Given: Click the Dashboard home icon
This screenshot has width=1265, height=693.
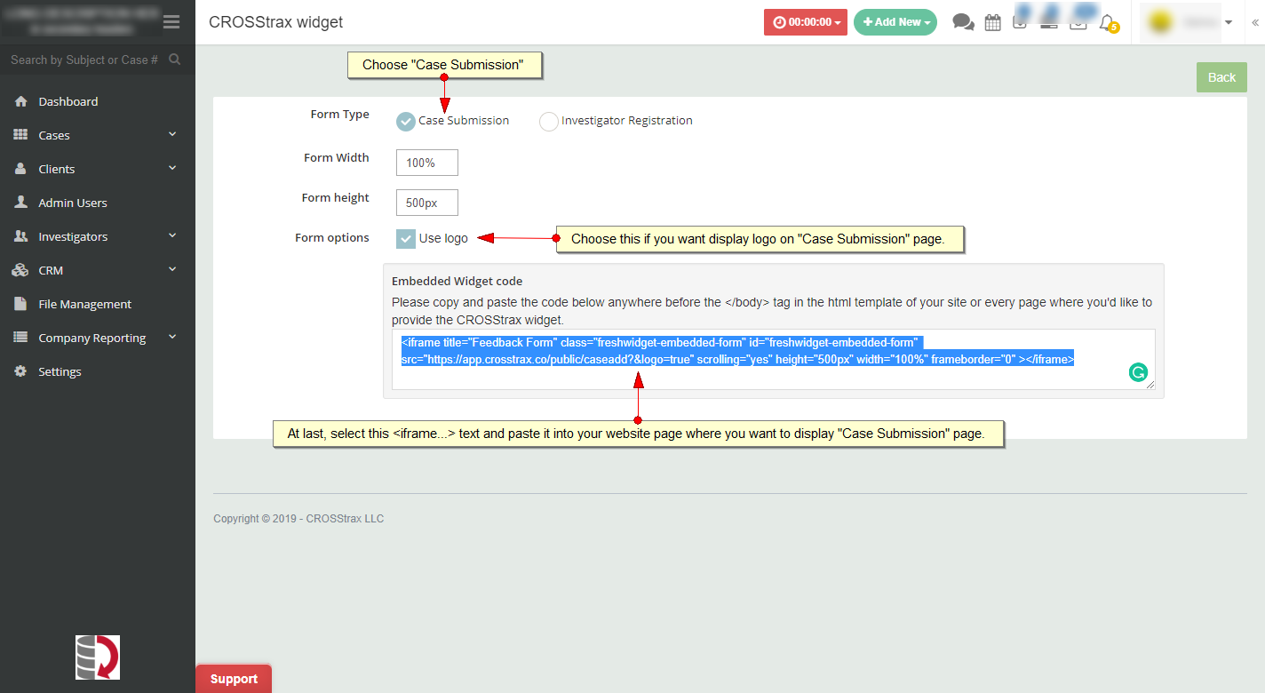Looking at the screenshot, I should (x=21, y=101).
